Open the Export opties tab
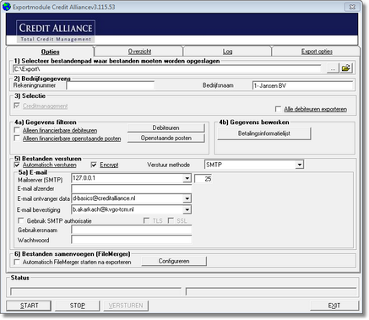This screenshot has width=369, height=320. pyautogui.click(x=317, y=52)
